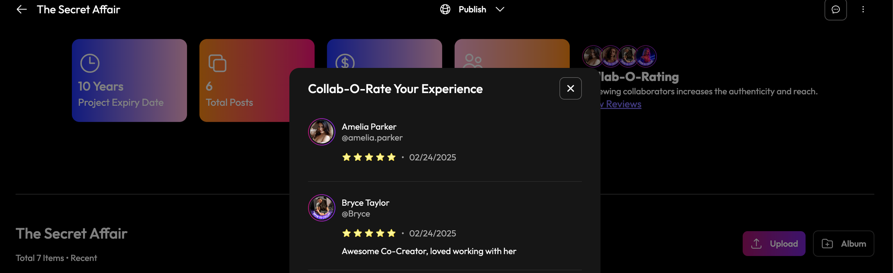
Task: Open the three-dot more options menu
Action: [x=863, y=9]
